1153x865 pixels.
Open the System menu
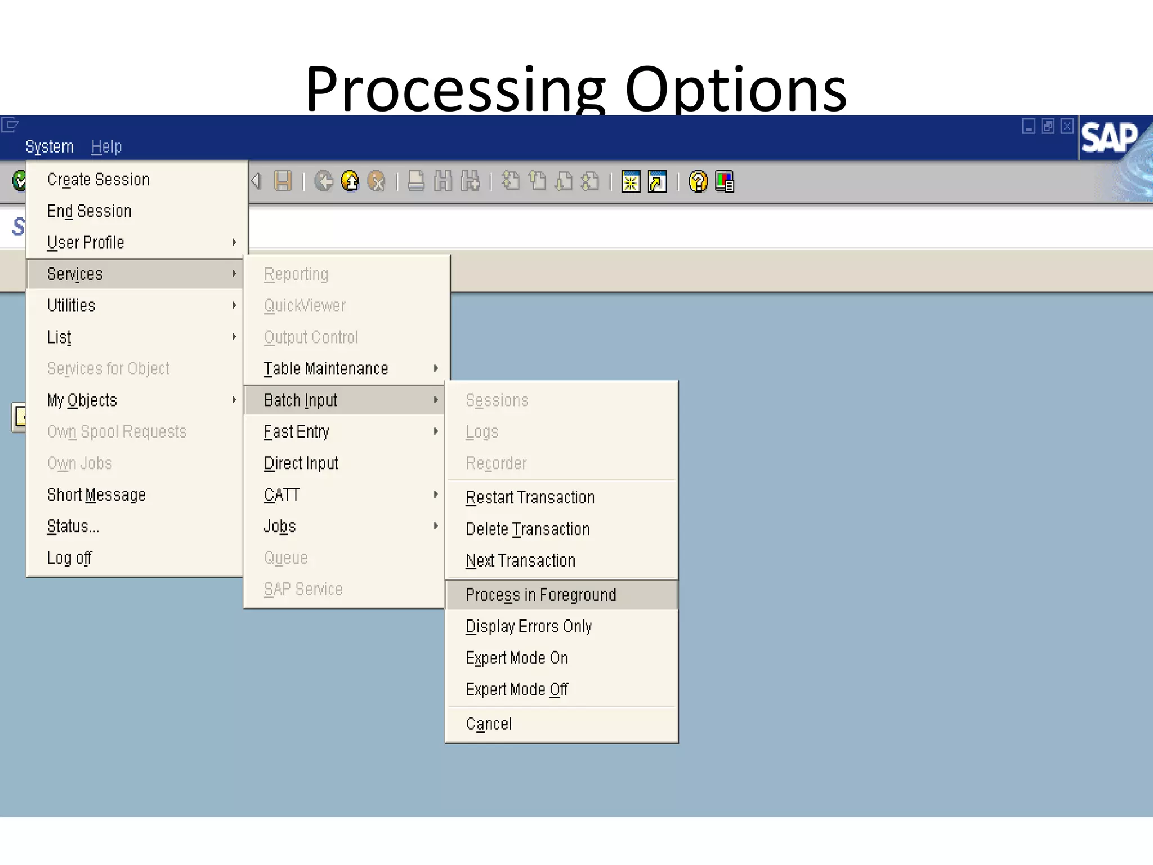coord(50,146)
